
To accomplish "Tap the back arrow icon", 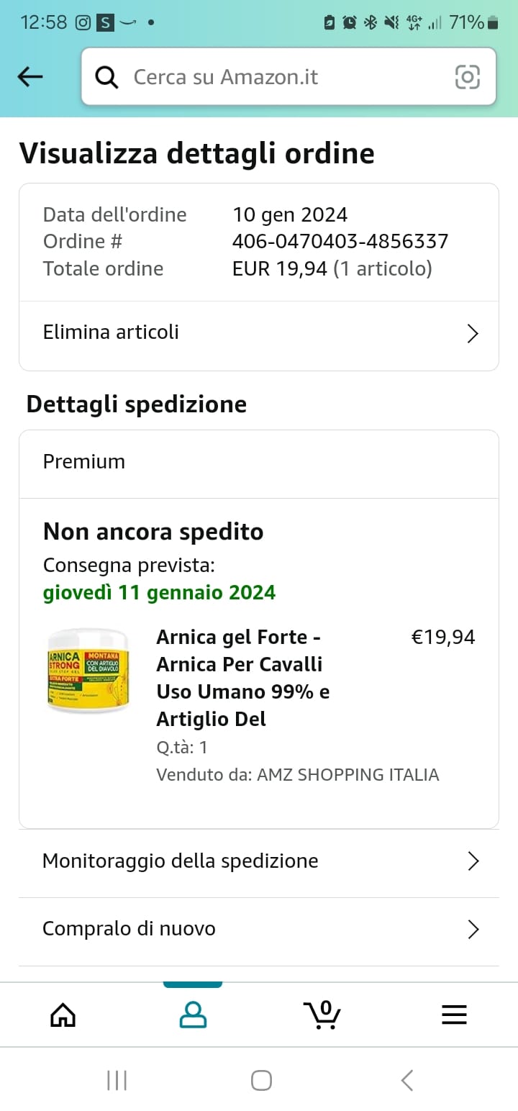I will [30, 76].
